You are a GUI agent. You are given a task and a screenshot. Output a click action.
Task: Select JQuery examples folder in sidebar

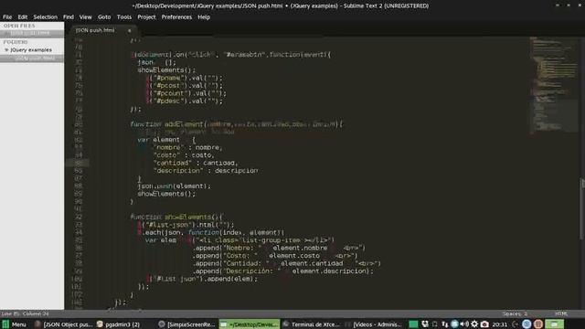point(31,50)
